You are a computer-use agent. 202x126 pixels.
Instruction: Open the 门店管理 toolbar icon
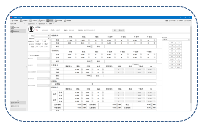click(30, 21)
